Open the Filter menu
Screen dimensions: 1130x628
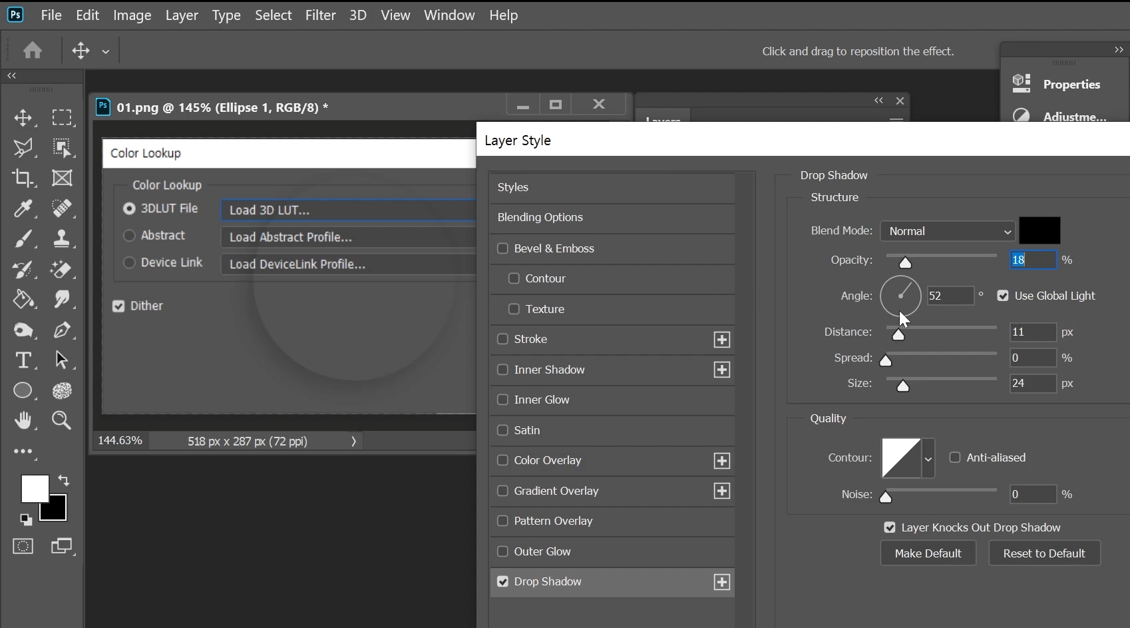(320, 15)
